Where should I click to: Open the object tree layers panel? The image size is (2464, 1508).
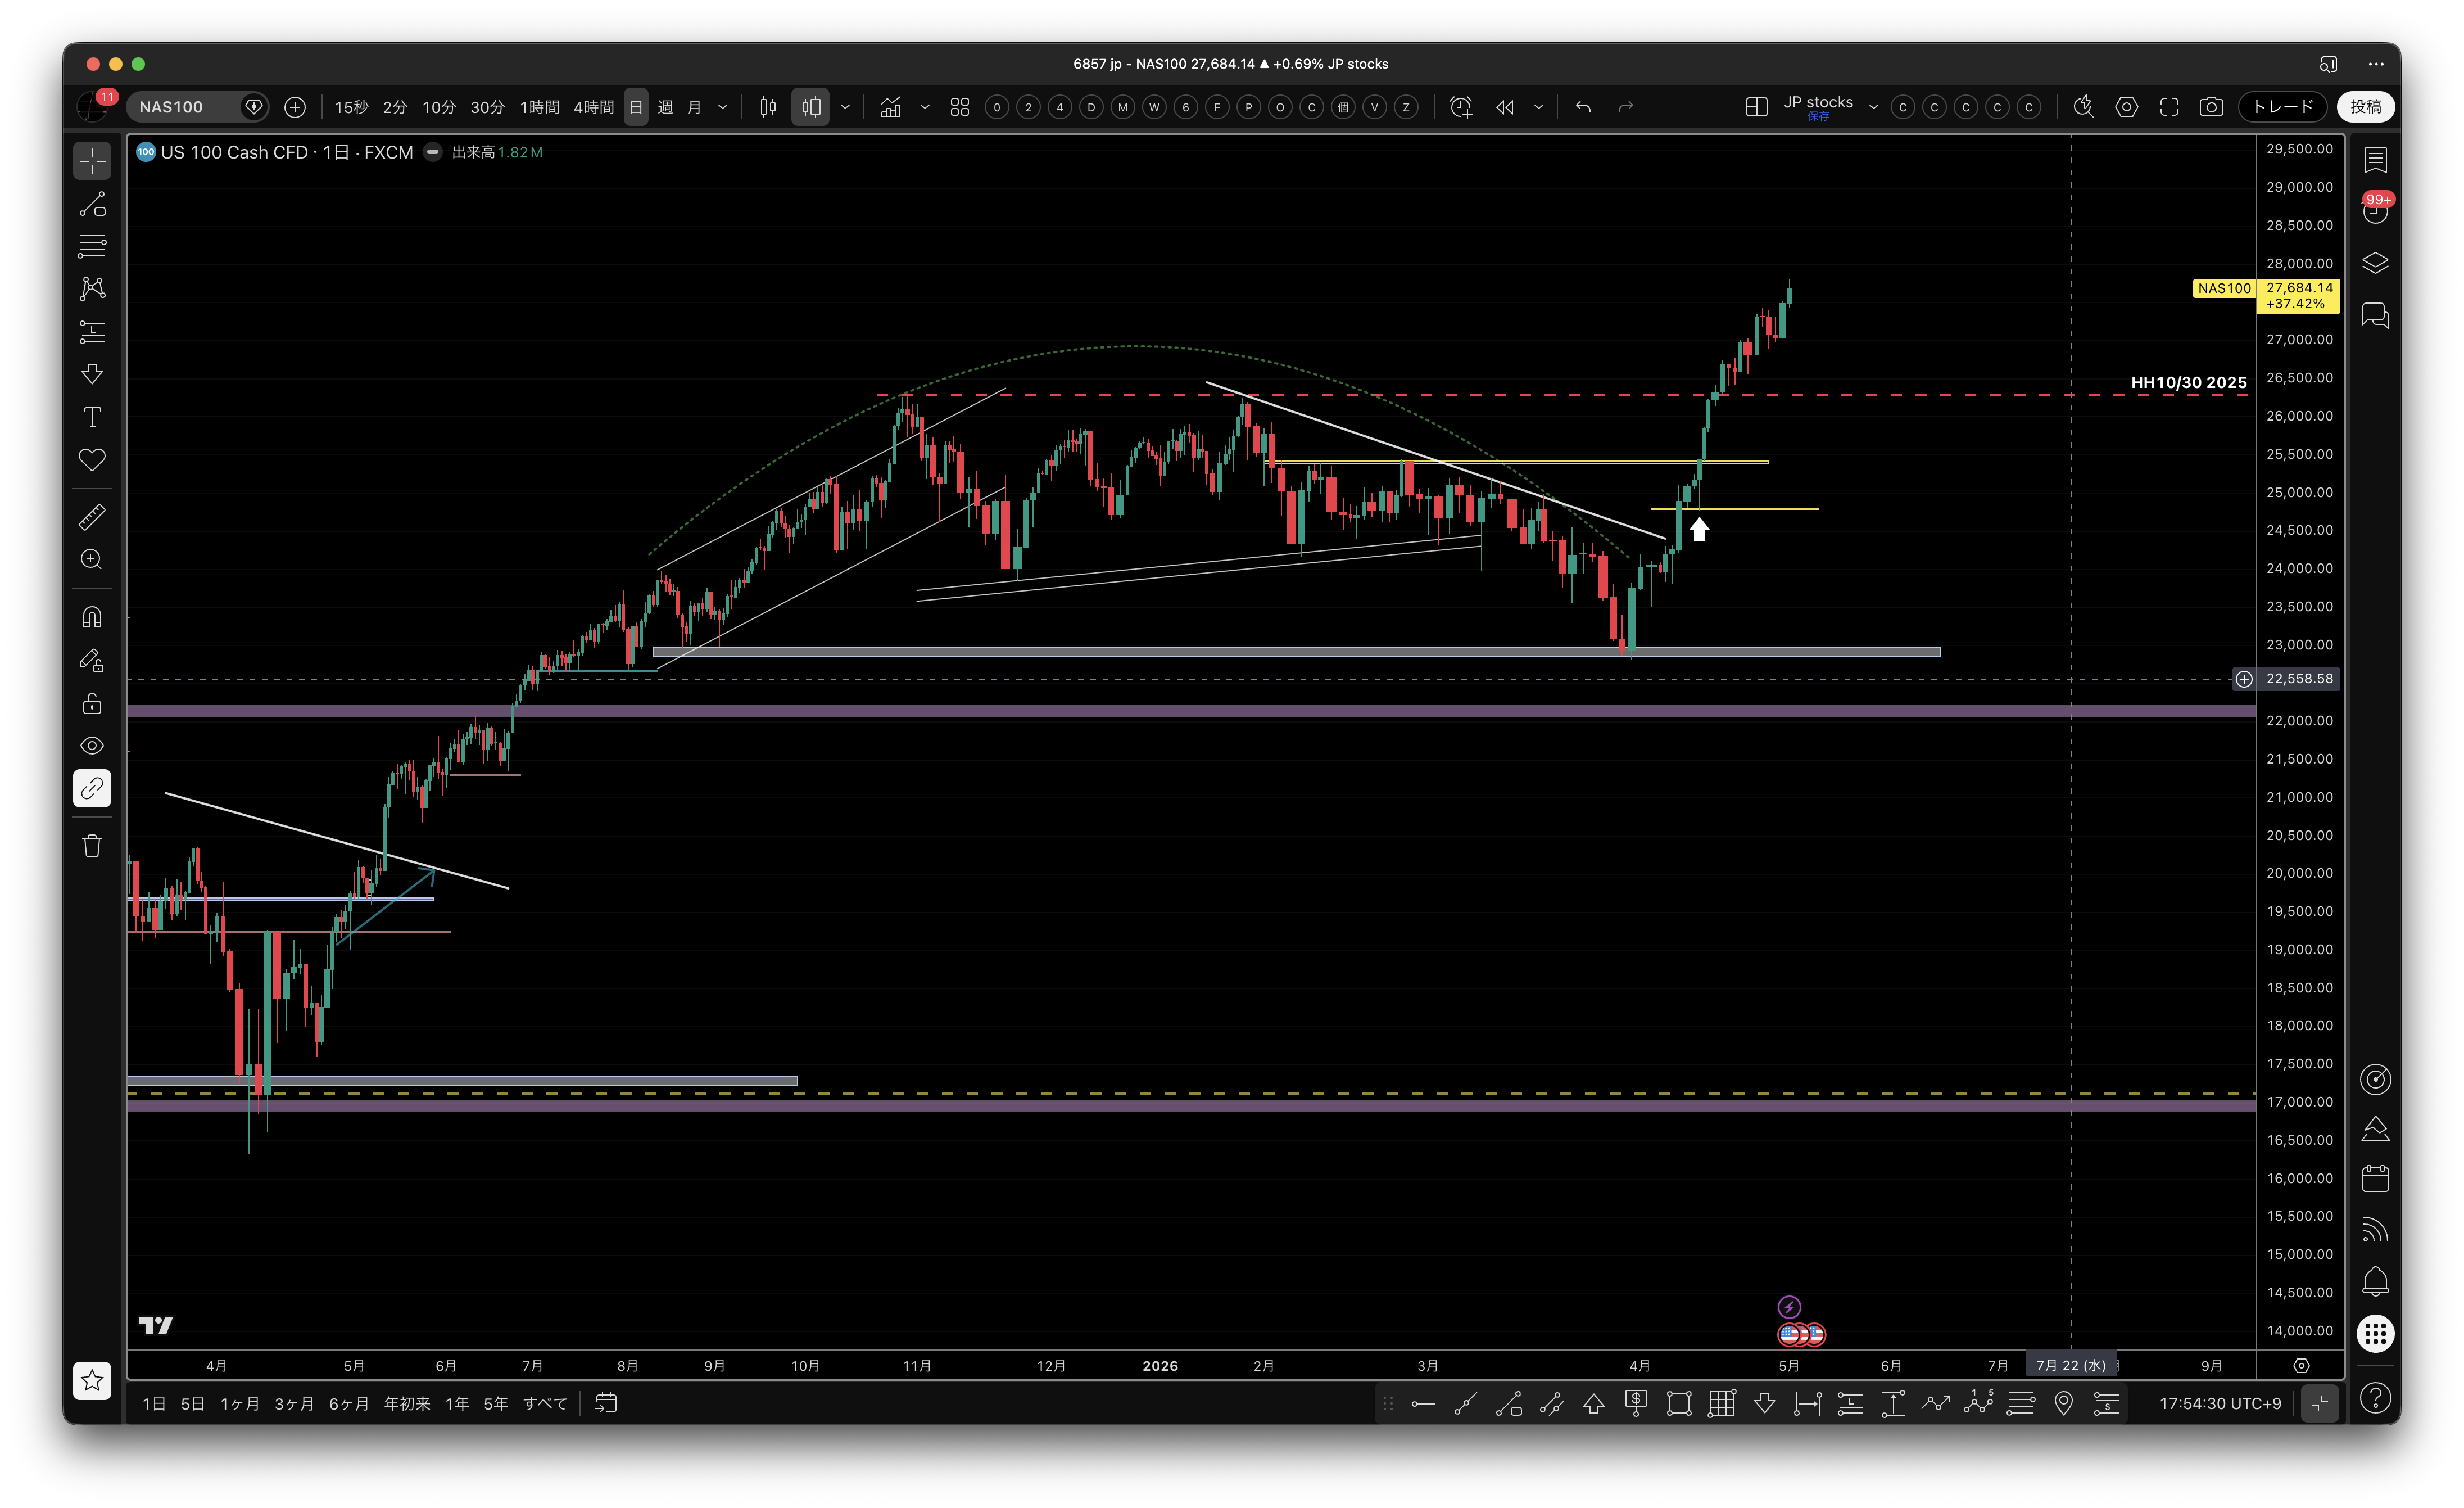pyautogui.click(x=2375, y=263)
